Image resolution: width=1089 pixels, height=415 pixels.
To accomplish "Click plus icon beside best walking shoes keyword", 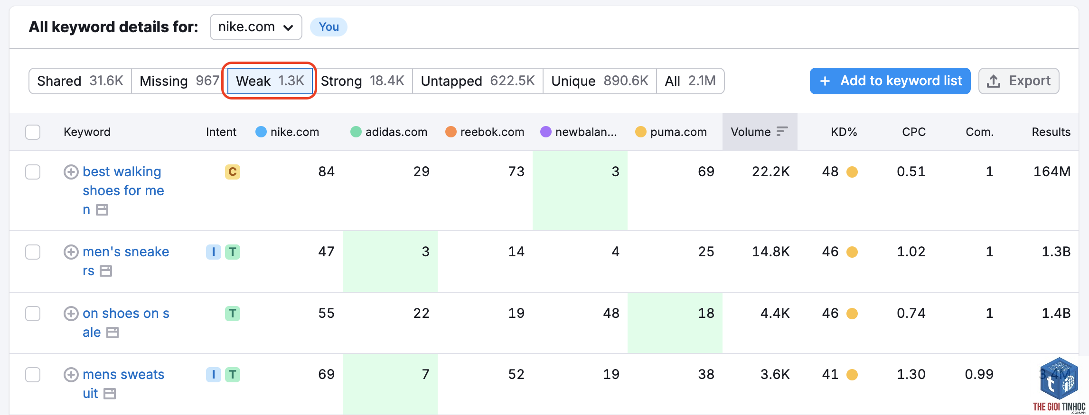I will (x=71, y=171).
